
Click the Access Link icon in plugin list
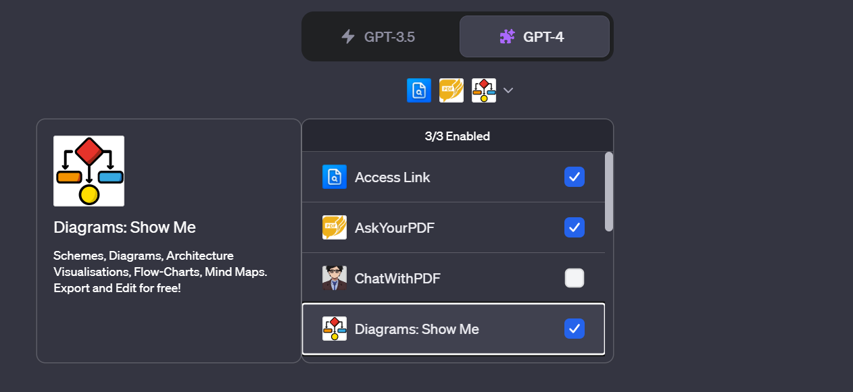tap(335, 177)
